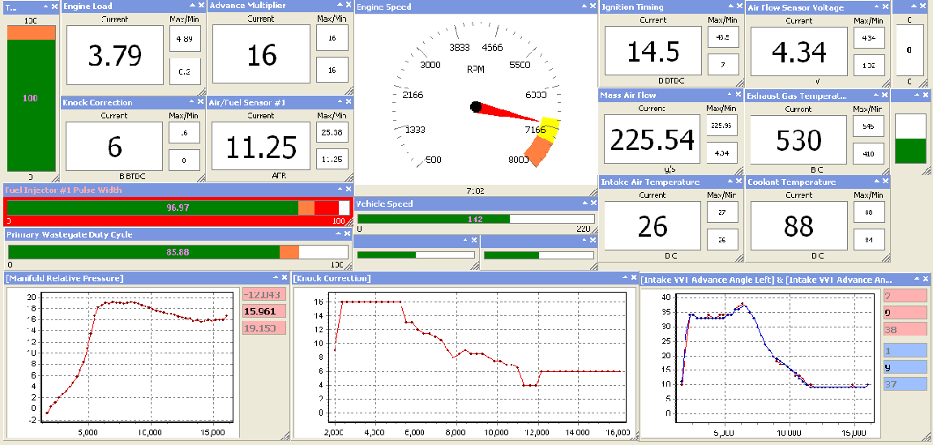Click the Vehicle Speed progress bar
The height and width of the screenshot is (445, 933).
476,219
